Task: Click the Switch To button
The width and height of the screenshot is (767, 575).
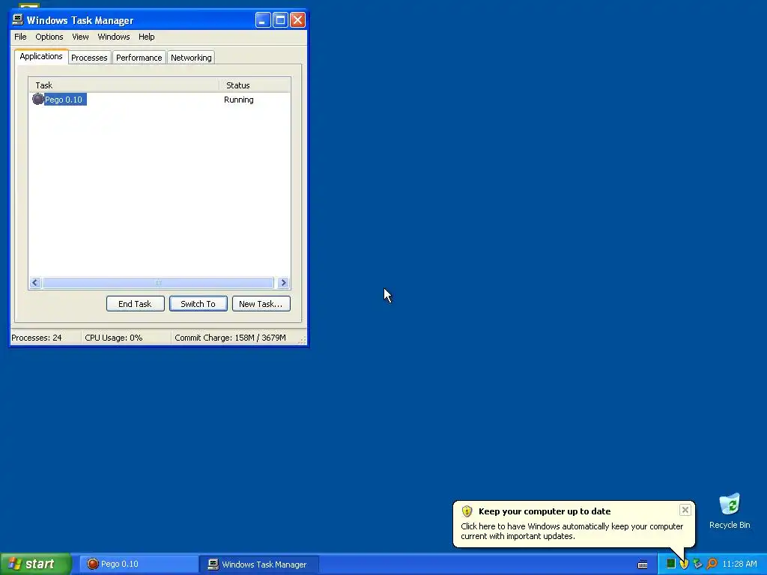Action: pos(198,304)
